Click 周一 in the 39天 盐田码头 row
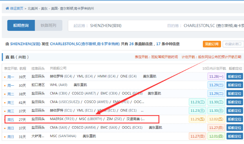The width and height of the screenshot is (244, 144). click(11, 77)
